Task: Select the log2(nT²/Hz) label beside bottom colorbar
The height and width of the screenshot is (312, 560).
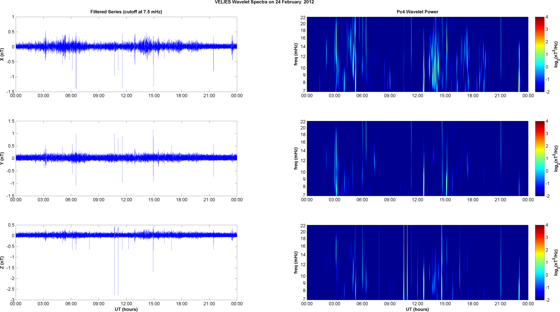Action: pos(556,263)
